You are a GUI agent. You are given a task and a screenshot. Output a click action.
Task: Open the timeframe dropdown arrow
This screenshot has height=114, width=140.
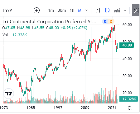point(87,10)
